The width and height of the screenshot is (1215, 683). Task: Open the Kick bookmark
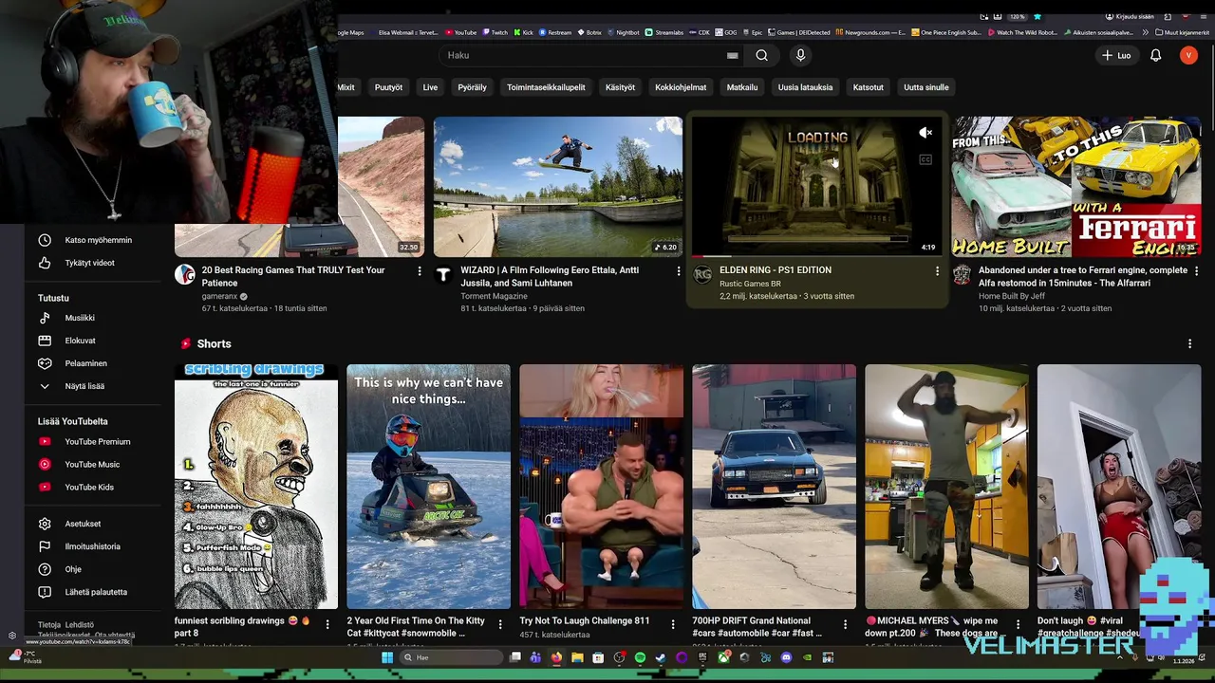(x=523, y=32)
